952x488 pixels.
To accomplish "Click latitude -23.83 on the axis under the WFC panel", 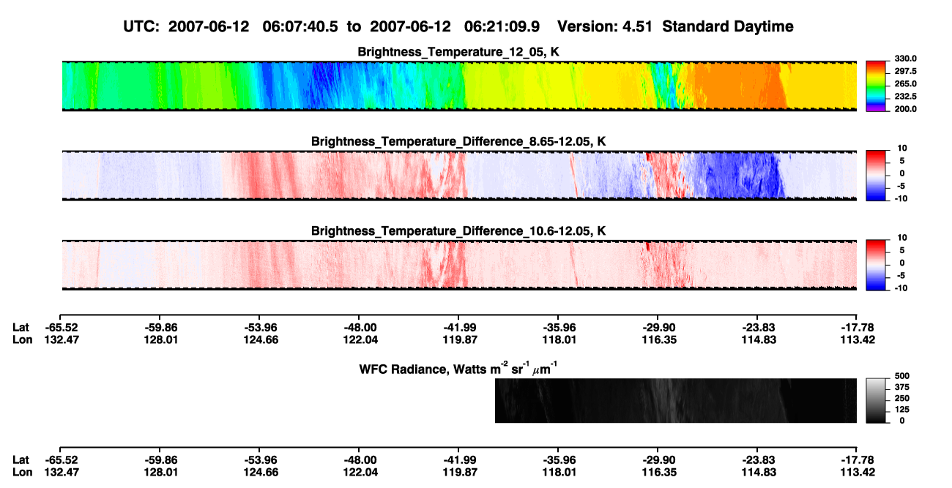I will (758, 459).
